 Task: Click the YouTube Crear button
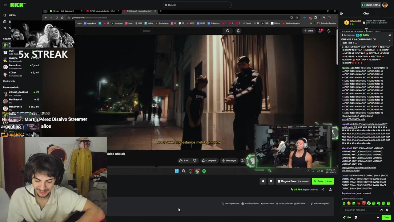(x=308, y=31)
